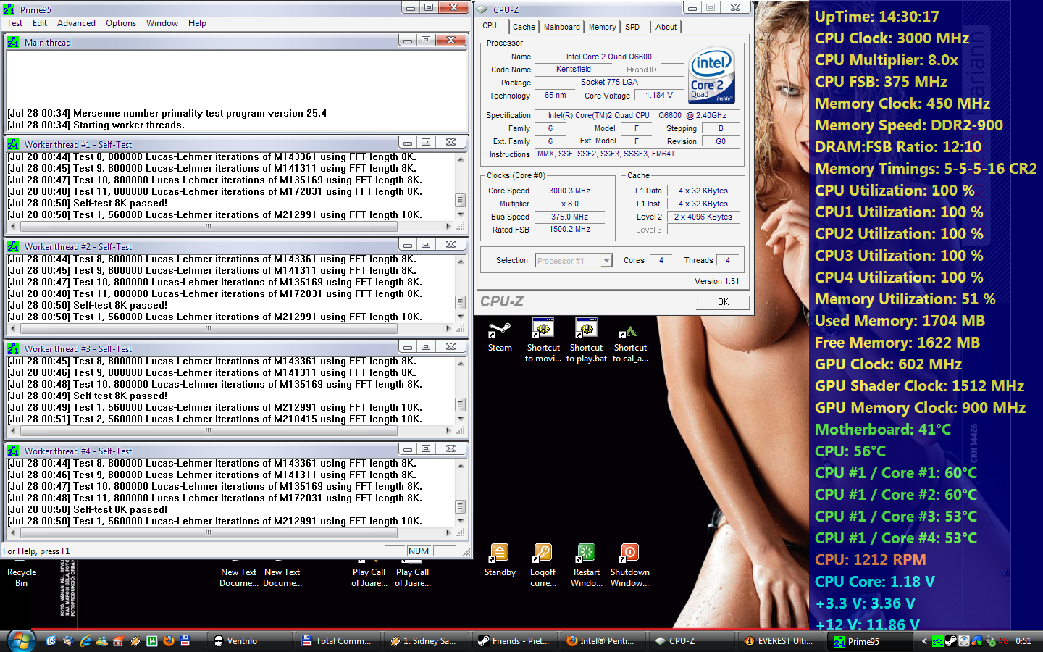Expand hidden system tray icons arrow

pos(924,641)
